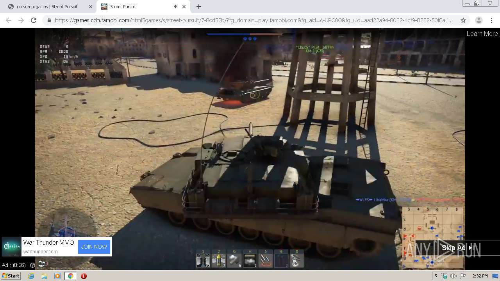Click the JOIN NOW ad button
Image resolution: width=500 pixels, height=281 pixels.
(94, 247)
